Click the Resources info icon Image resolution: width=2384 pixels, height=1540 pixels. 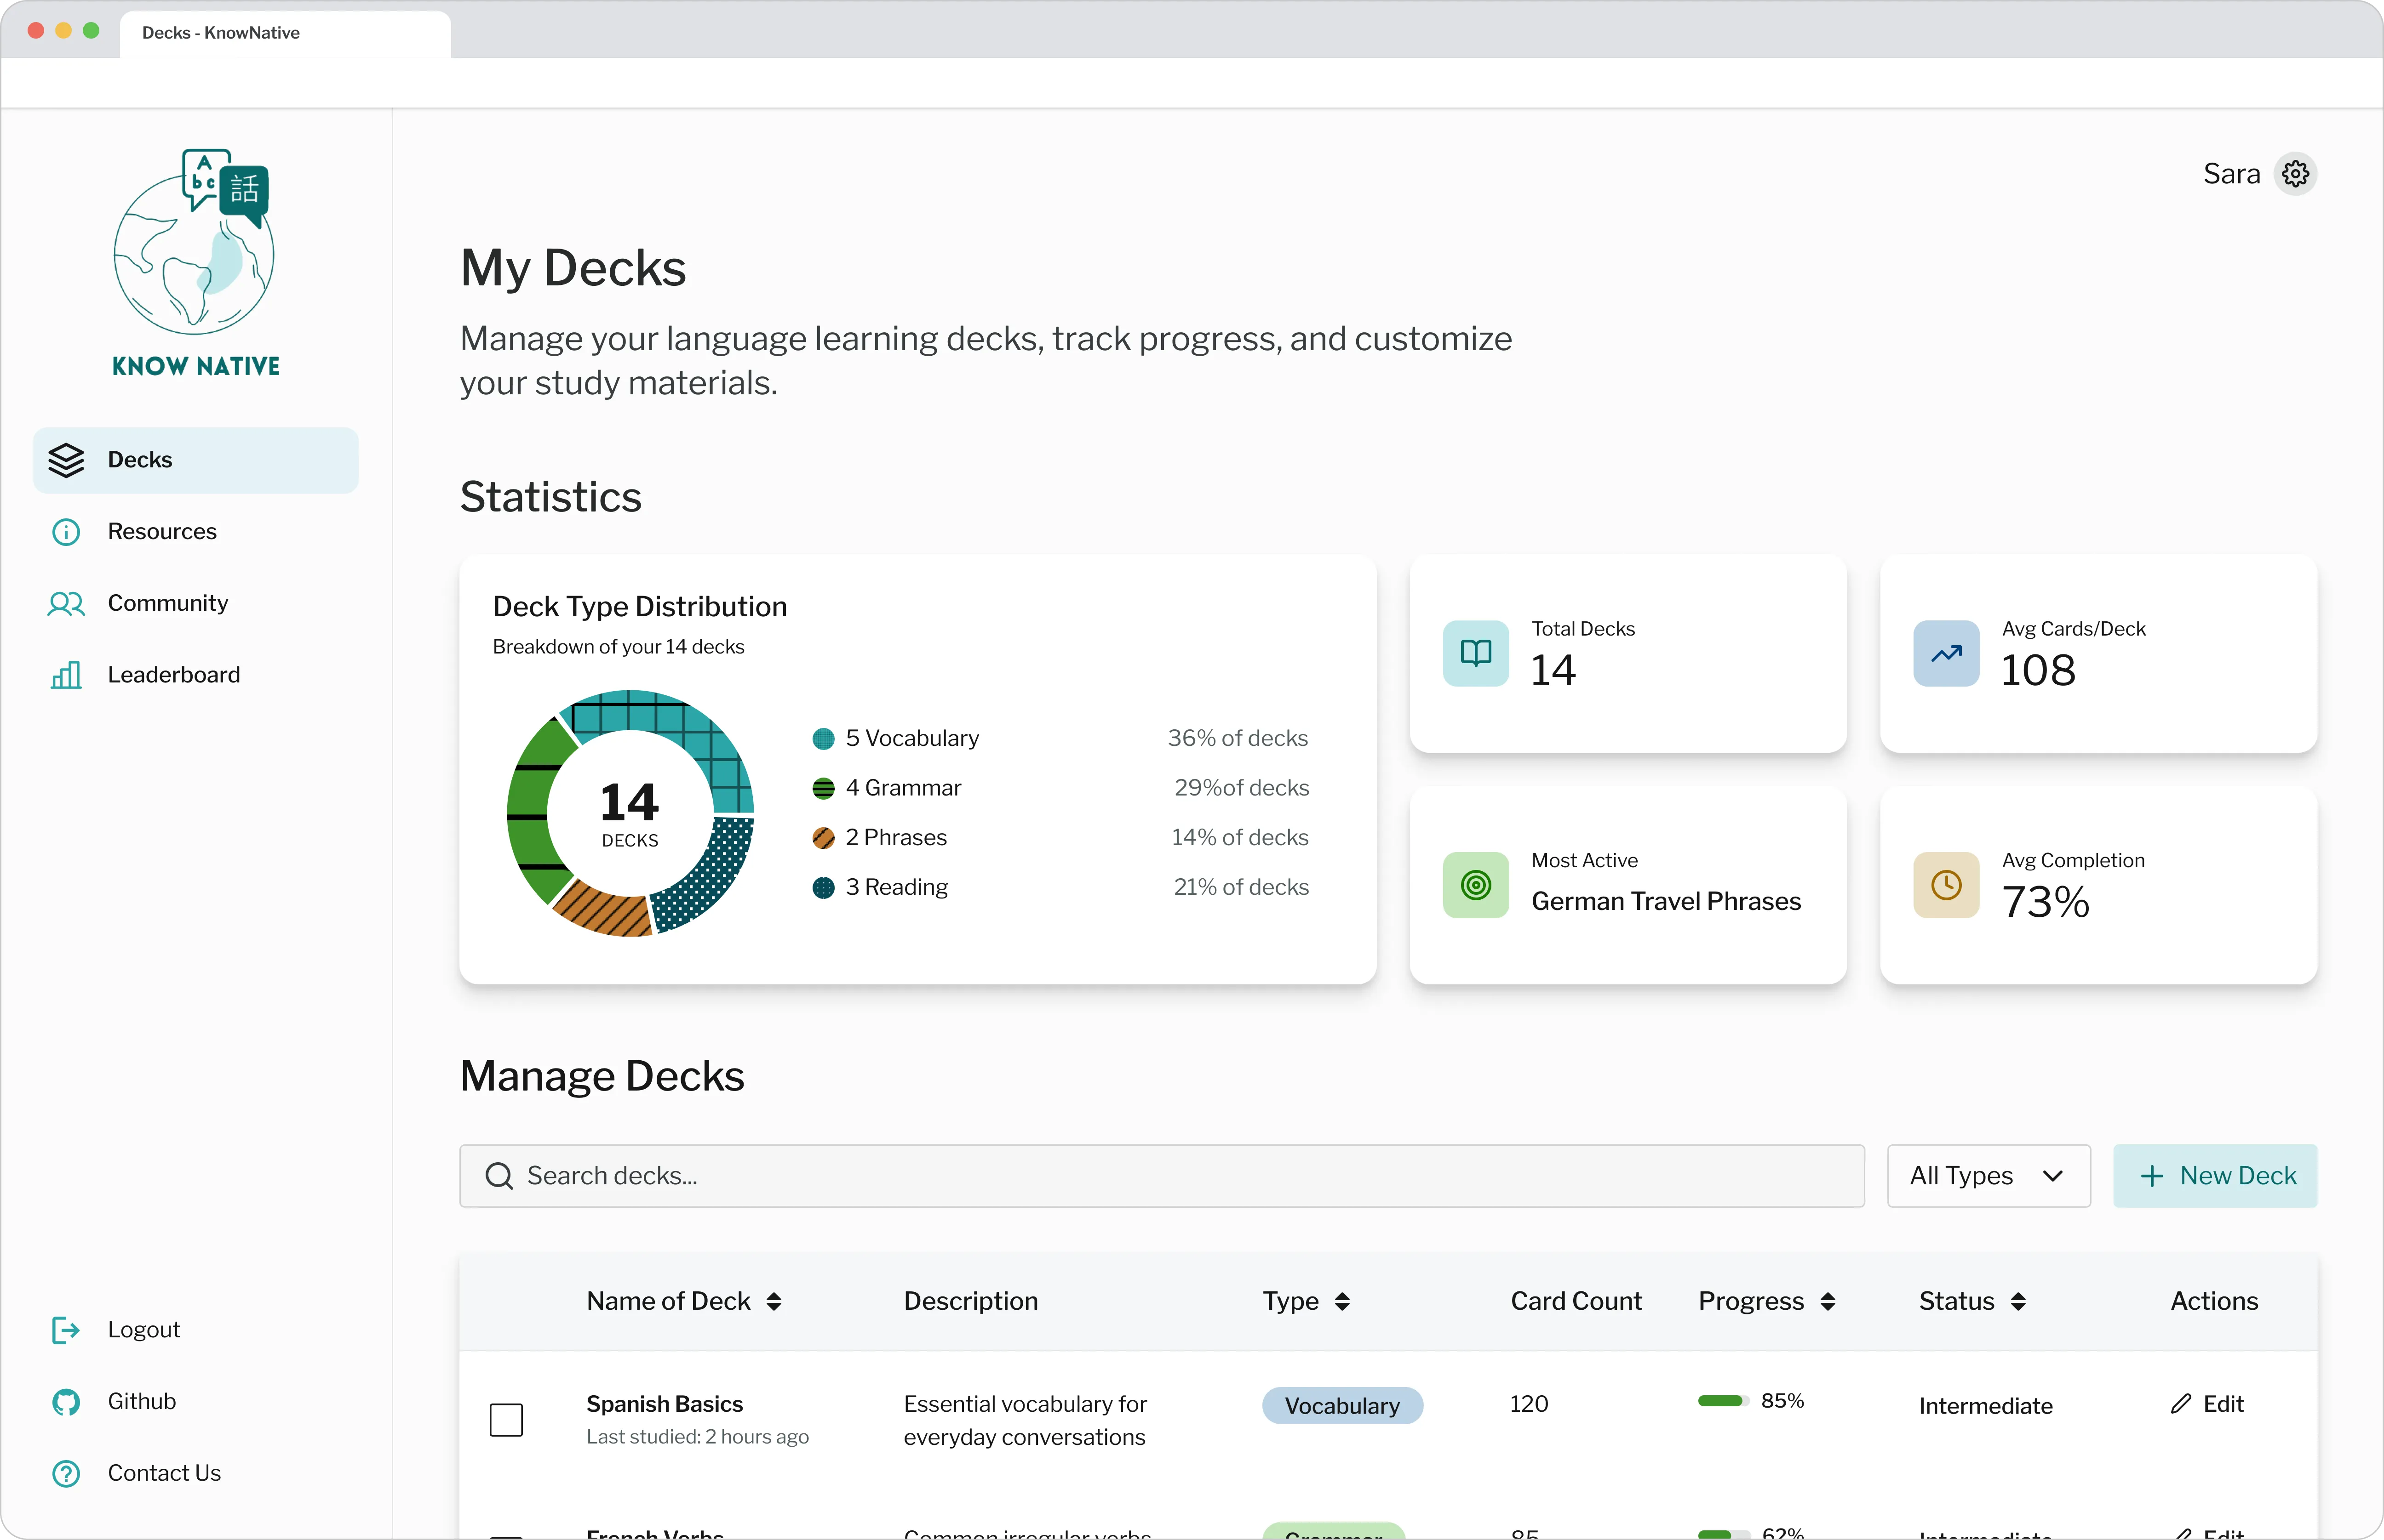click(66, 532)
